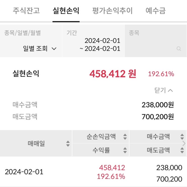Click the 458,412 원 realized profit total
187x187 pixels.
click(x=113, y=74)
